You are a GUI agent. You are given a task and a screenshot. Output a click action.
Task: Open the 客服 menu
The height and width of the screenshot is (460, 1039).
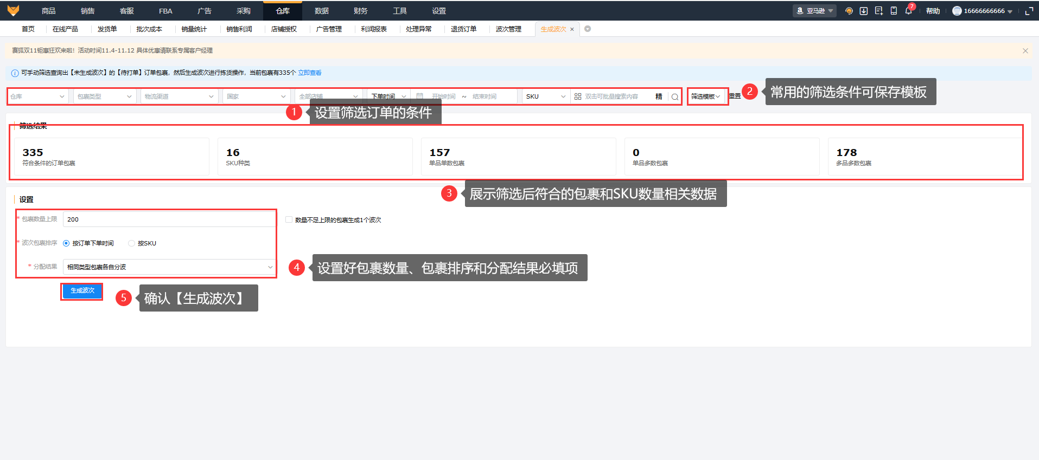pos(127,11)
